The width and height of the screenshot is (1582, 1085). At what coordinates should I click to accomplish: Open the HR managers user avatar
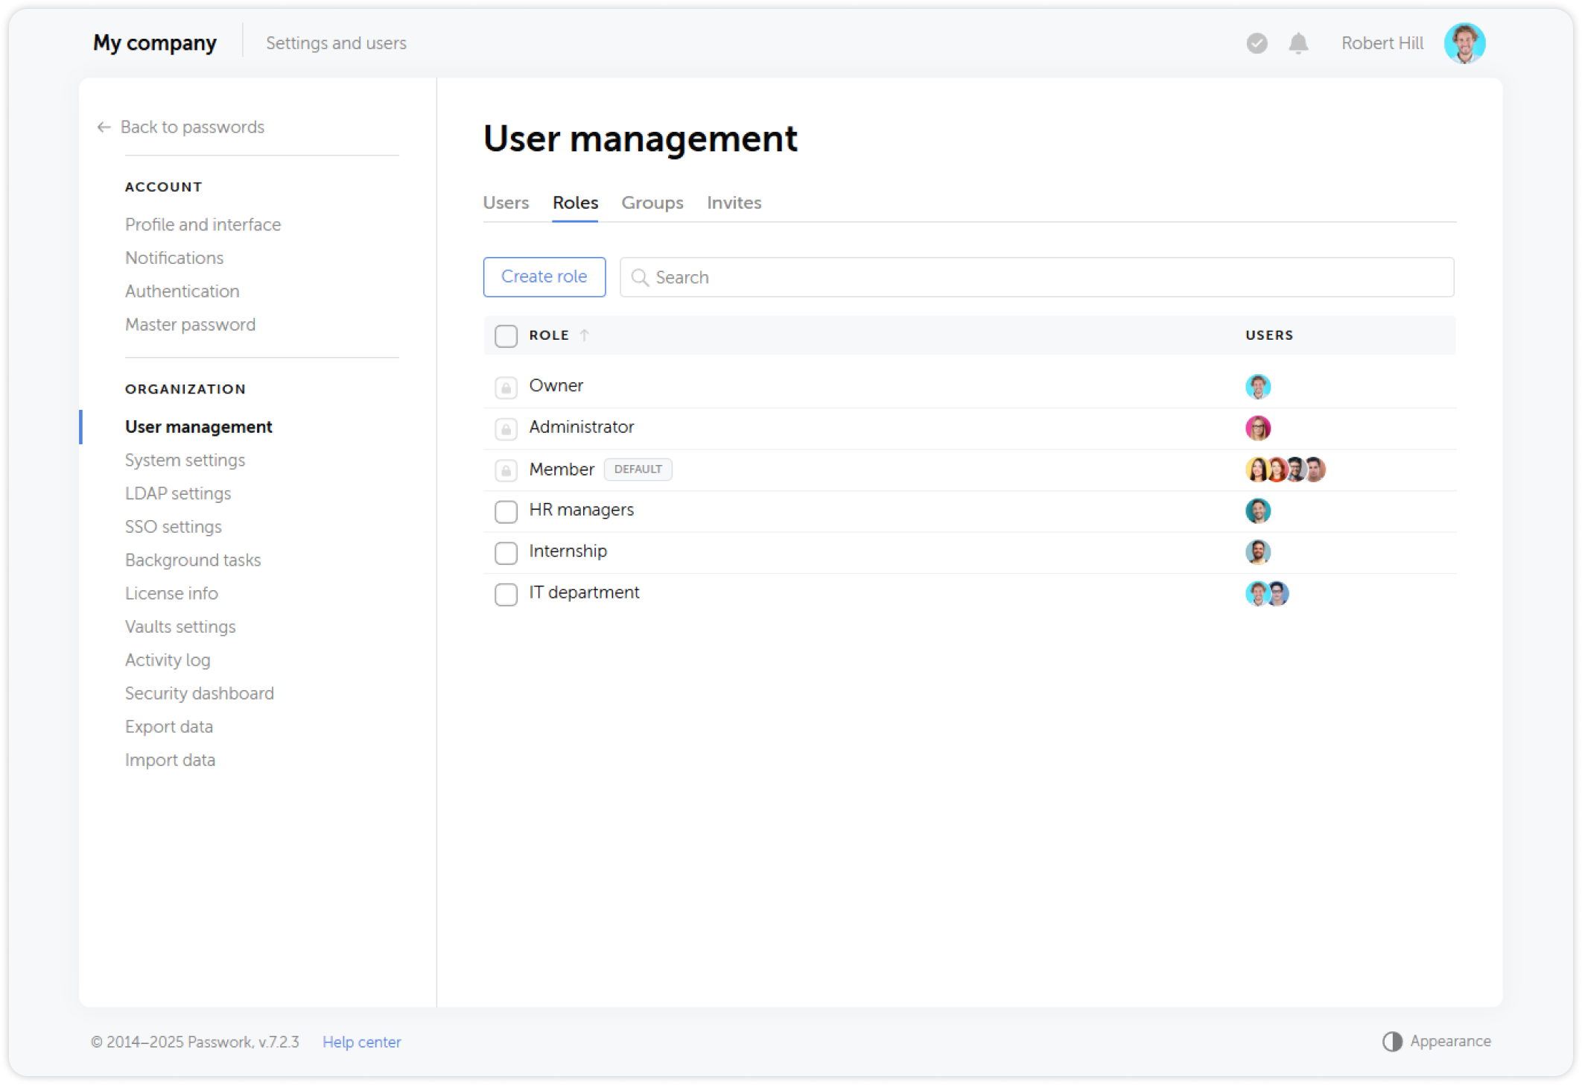(x=1258, y=511)
